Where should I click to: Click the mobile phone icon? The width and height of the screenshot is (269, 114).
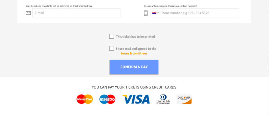pyautogui.click(x=146, y=13)
